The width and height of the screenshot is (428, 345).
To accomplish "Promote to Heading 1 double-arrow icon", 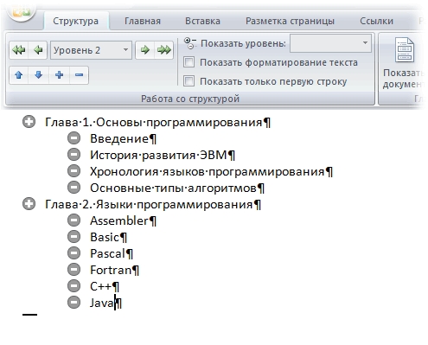I will (x=19, y=50).
